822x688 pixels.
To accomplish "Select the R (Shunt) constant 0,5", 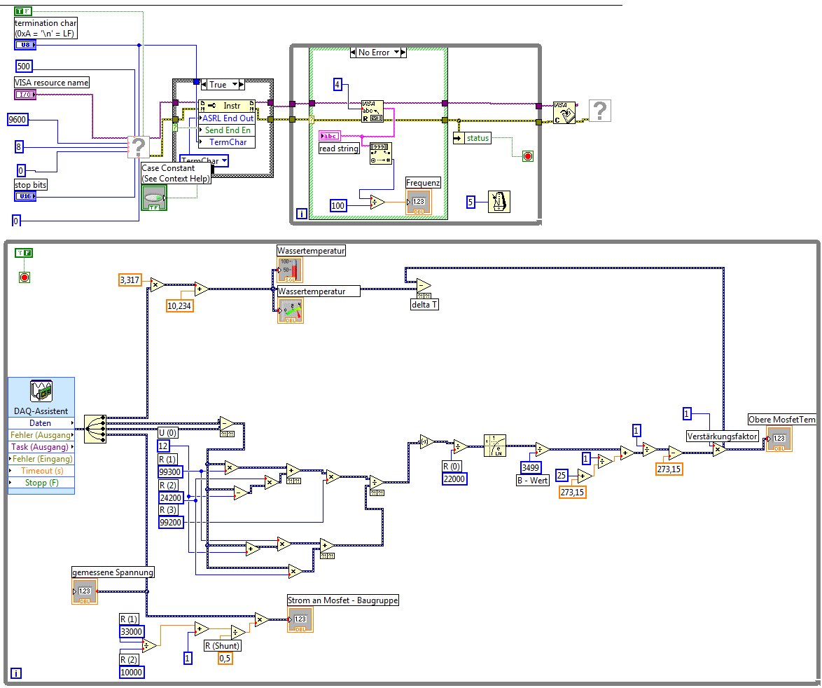I will 225,658.
